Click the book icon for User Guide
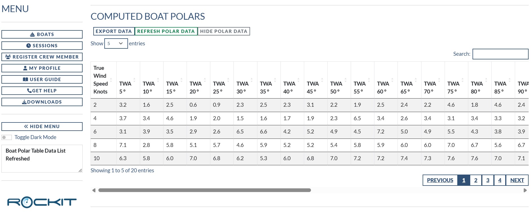The image size is (532, 212). coord(25,79)
